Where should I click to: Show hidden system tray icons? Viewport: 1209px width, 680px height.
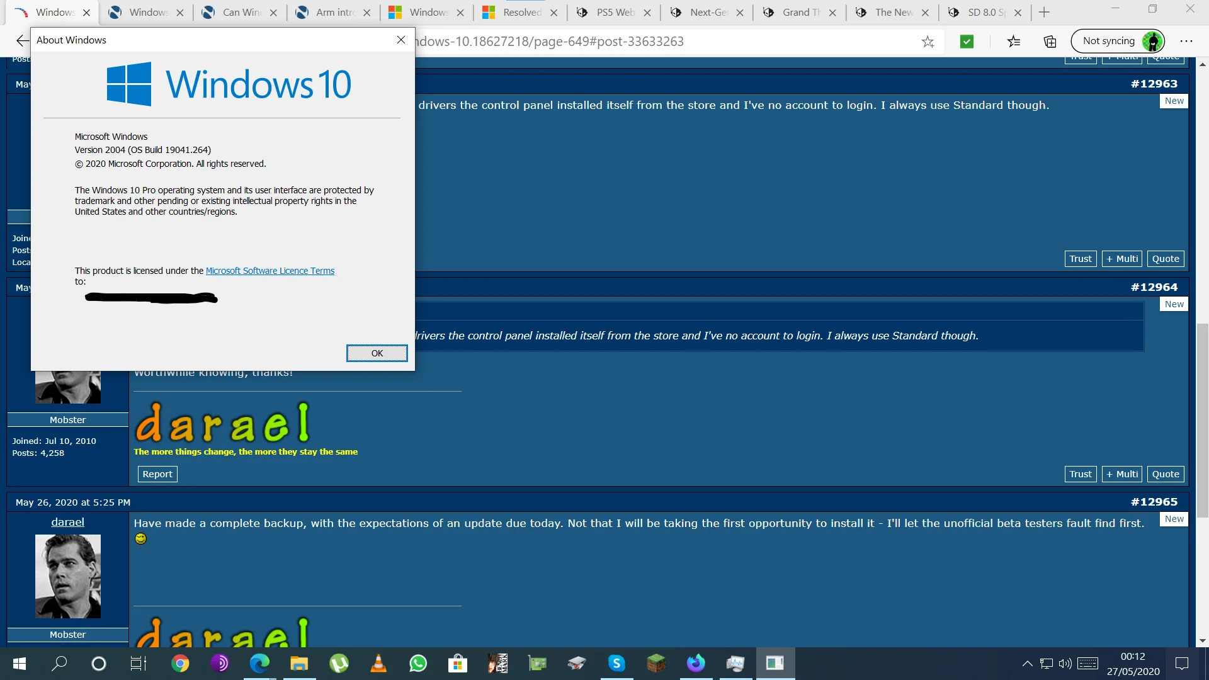[x=1027, y=664]
